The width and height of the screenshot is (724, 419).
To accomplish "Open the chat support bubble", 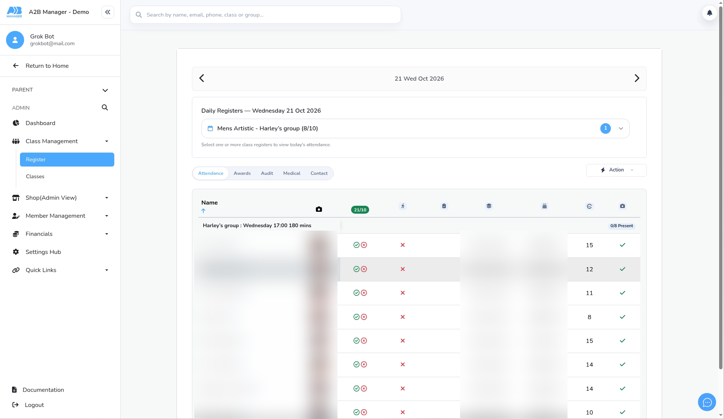I will (707, 402).
